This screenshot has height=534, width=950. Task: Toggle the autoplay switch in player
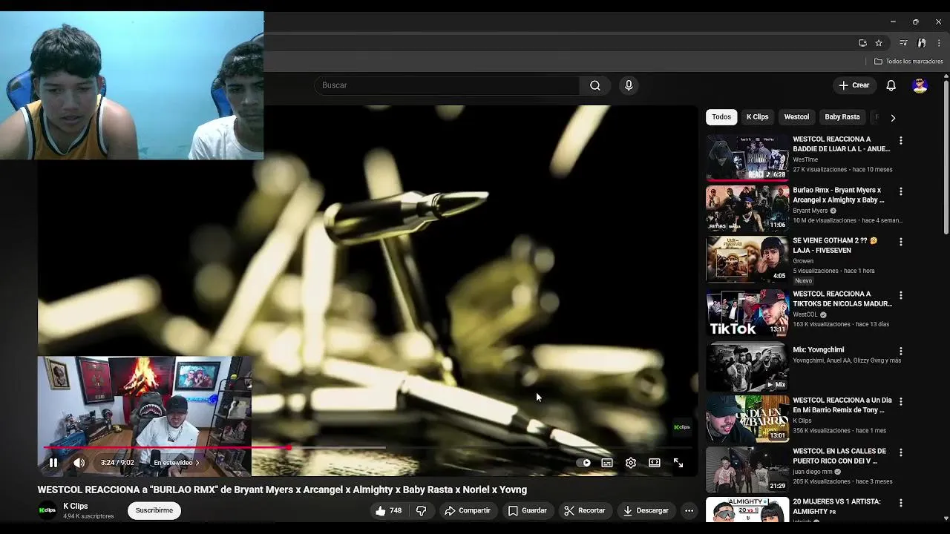[584, 463]
